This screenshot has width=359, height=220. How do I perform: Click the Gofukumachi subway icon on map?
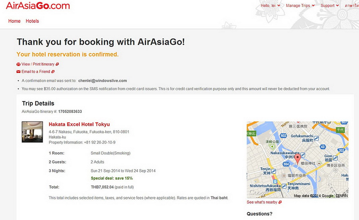[316, 138]
